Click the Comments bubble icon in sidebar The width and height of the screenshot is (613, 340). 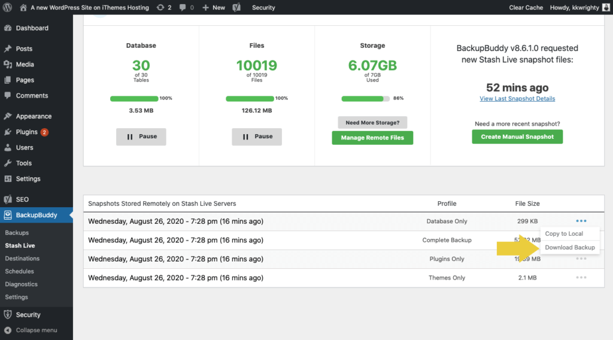pyautogui.click(x=8, y=96)
